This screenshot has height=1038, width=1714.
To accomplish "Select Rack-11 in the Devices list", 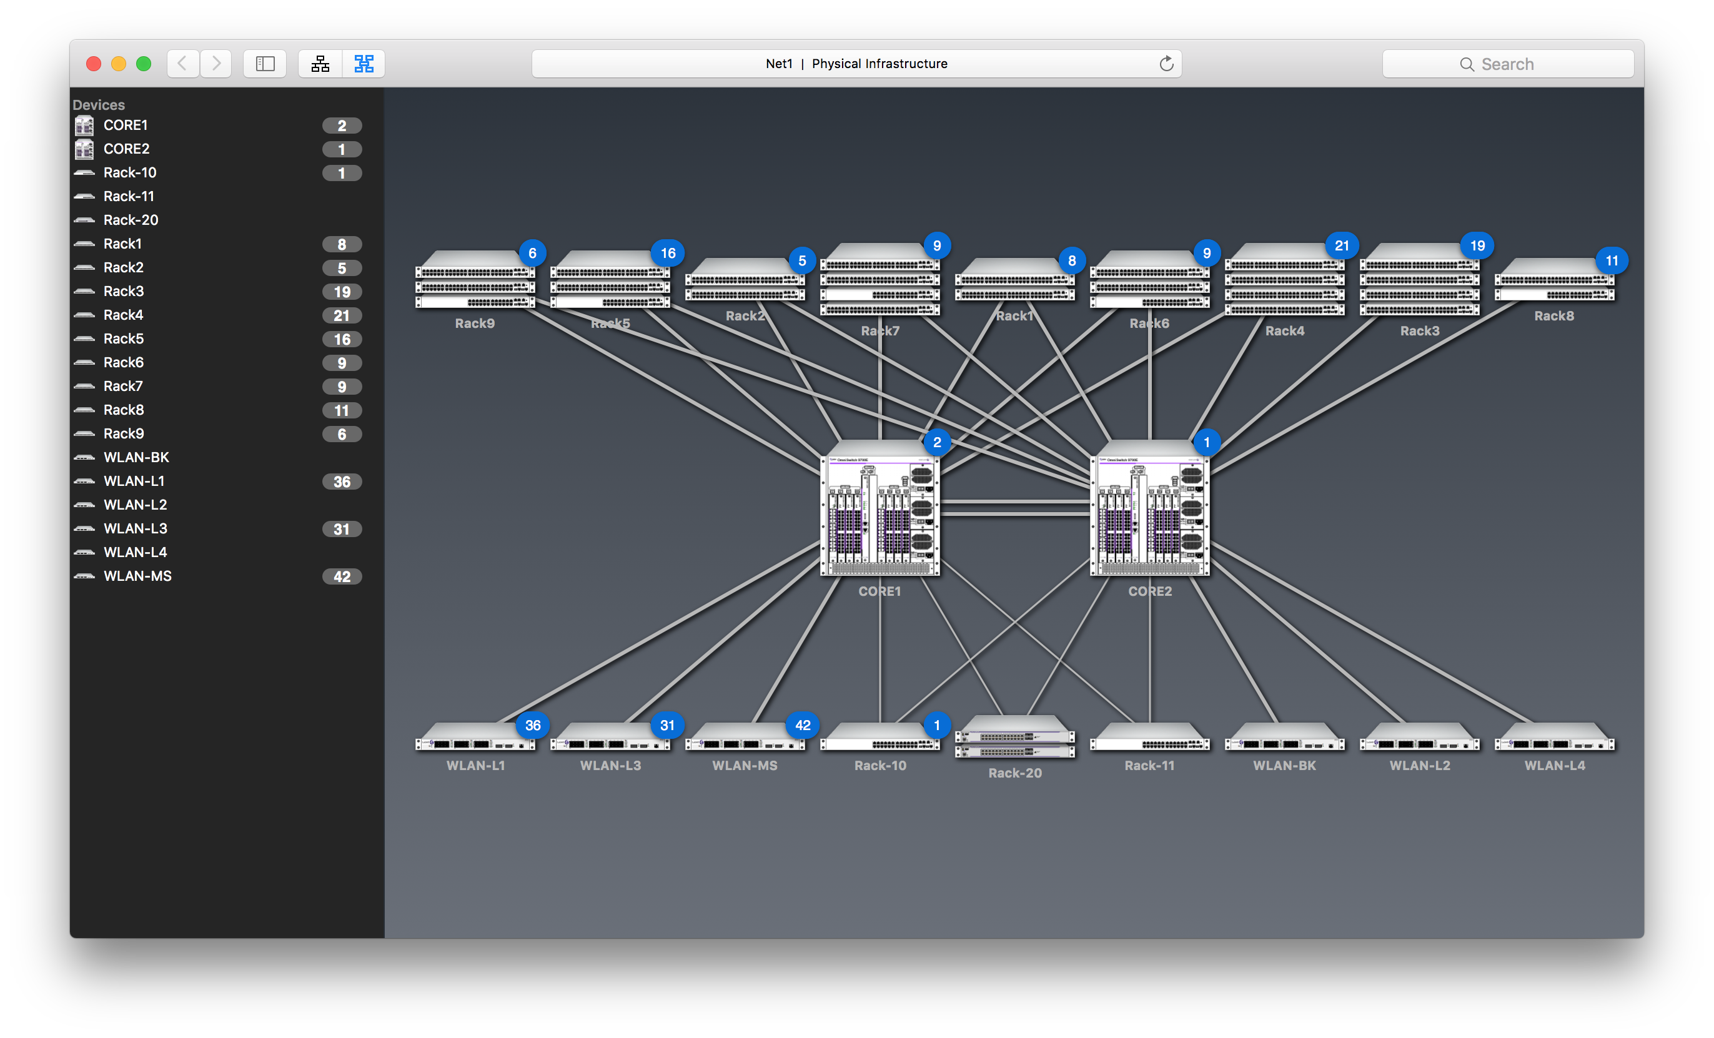I will pos(129,196).
